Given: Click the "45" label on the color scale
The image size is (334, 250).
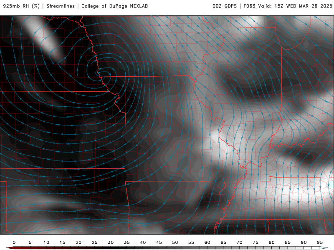Looking at the screenshot, I should (x=159, y=242).
